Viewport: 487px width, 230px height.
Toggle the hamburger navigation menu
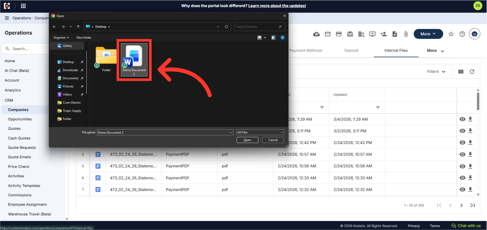7,18
